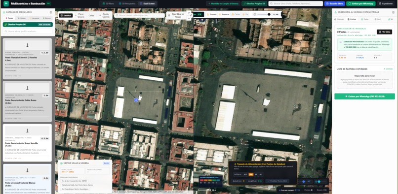Screen dimensions: 398x194
Task: Open the Red tab
Action: pos(377,19)
